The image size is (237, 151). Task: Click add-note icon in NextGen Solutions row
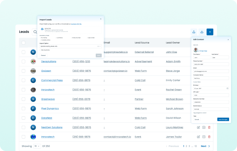pos(204,127)
